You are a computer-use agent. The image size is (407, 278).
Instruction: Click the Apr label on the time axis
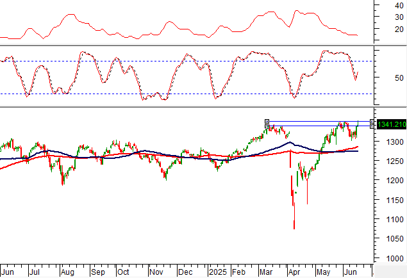coord(294,272)
